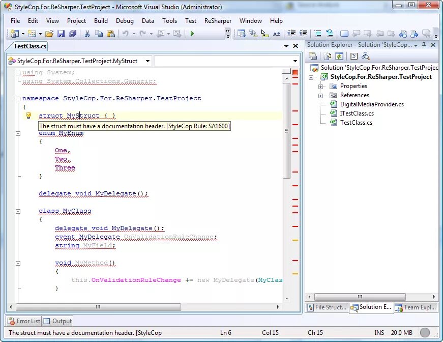Click the View Class Diagram icon
Screen dimensions: 443x342
point(366,56)
